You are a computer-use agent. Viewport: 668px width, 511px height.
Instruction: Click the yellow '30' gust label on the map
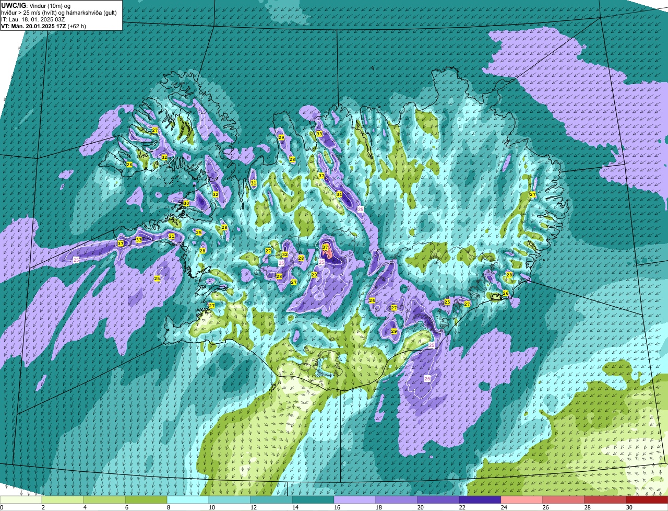coord(186,203)
